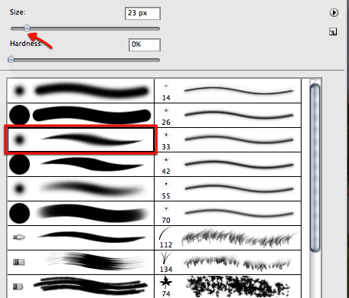Select the hard round pressure size tapered brush
The width and height of the screenshot is (349, 298).
click(80, 165)
